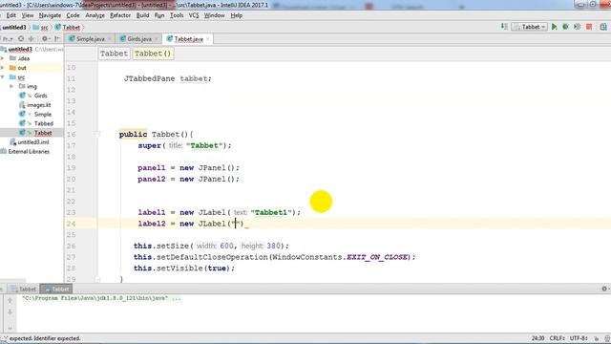Stop the running process with red square
Image resolution: width=611 pixels, height=344 pixels.
(x=589, y=27)
